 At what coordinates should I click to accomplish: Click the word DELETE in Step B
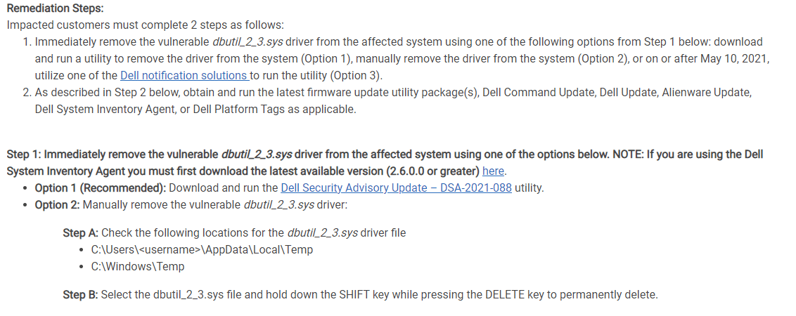[505, 295]
